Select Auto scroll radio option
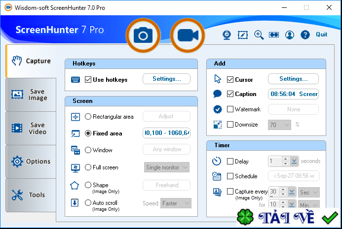The image size is (342, 229). coord(88,203)
